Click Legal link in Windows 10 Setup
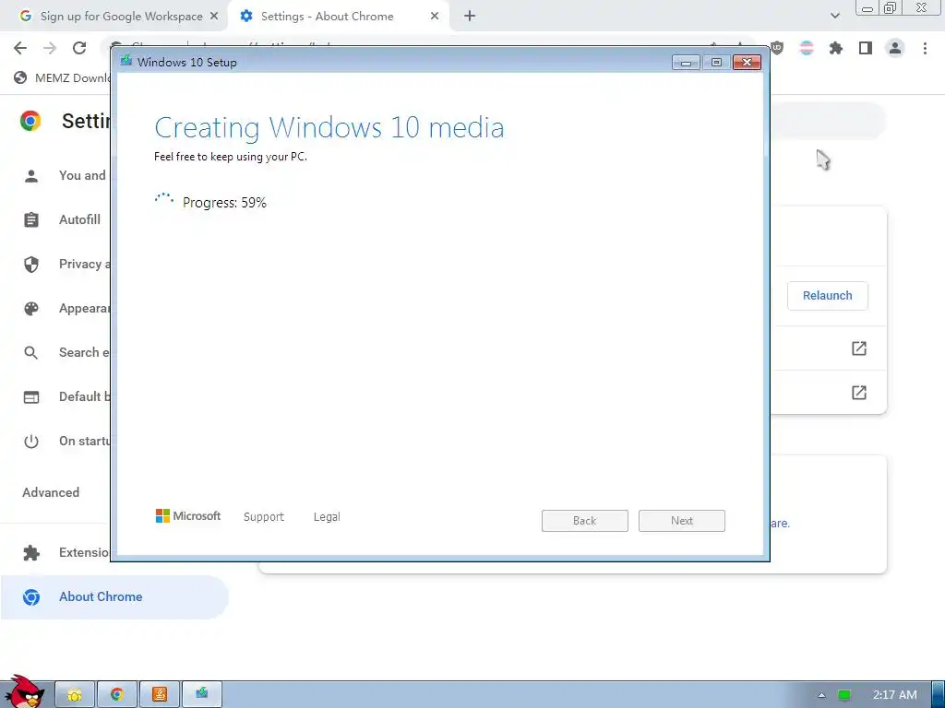The width and height of the screenshot is (945, 708). click(327, 516)
